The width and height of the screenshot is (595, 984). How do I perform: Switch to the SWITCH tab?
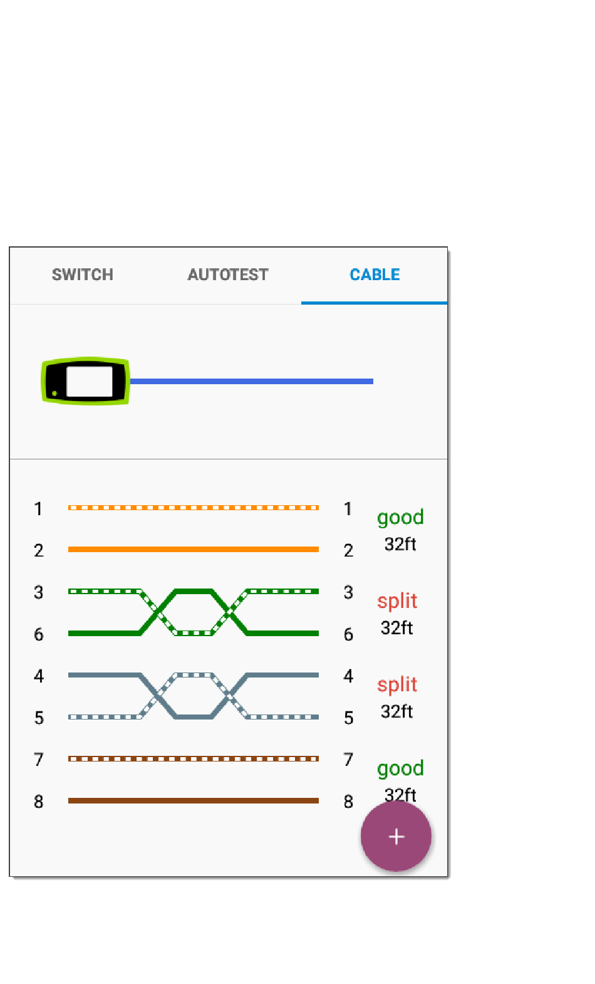point(83,275)
